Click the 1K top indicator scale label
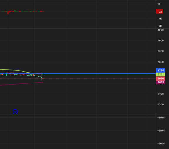 click(x=159, y=4)
